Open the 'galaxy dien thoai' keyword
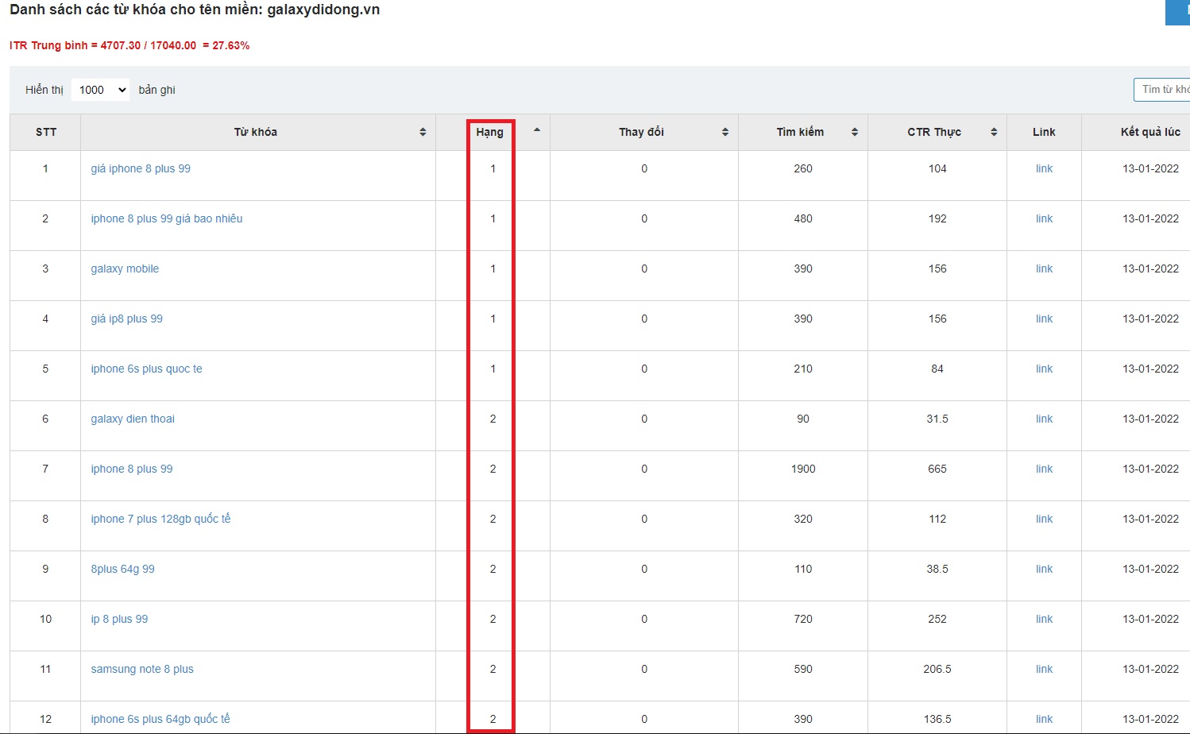The height and width of the screenshot is (734, 1190). coord(133,419)
